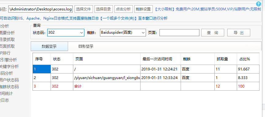Start analysis with 点击分析 button
The width and height of the screenshot is (265, 117).
click(x=124, y=9)
